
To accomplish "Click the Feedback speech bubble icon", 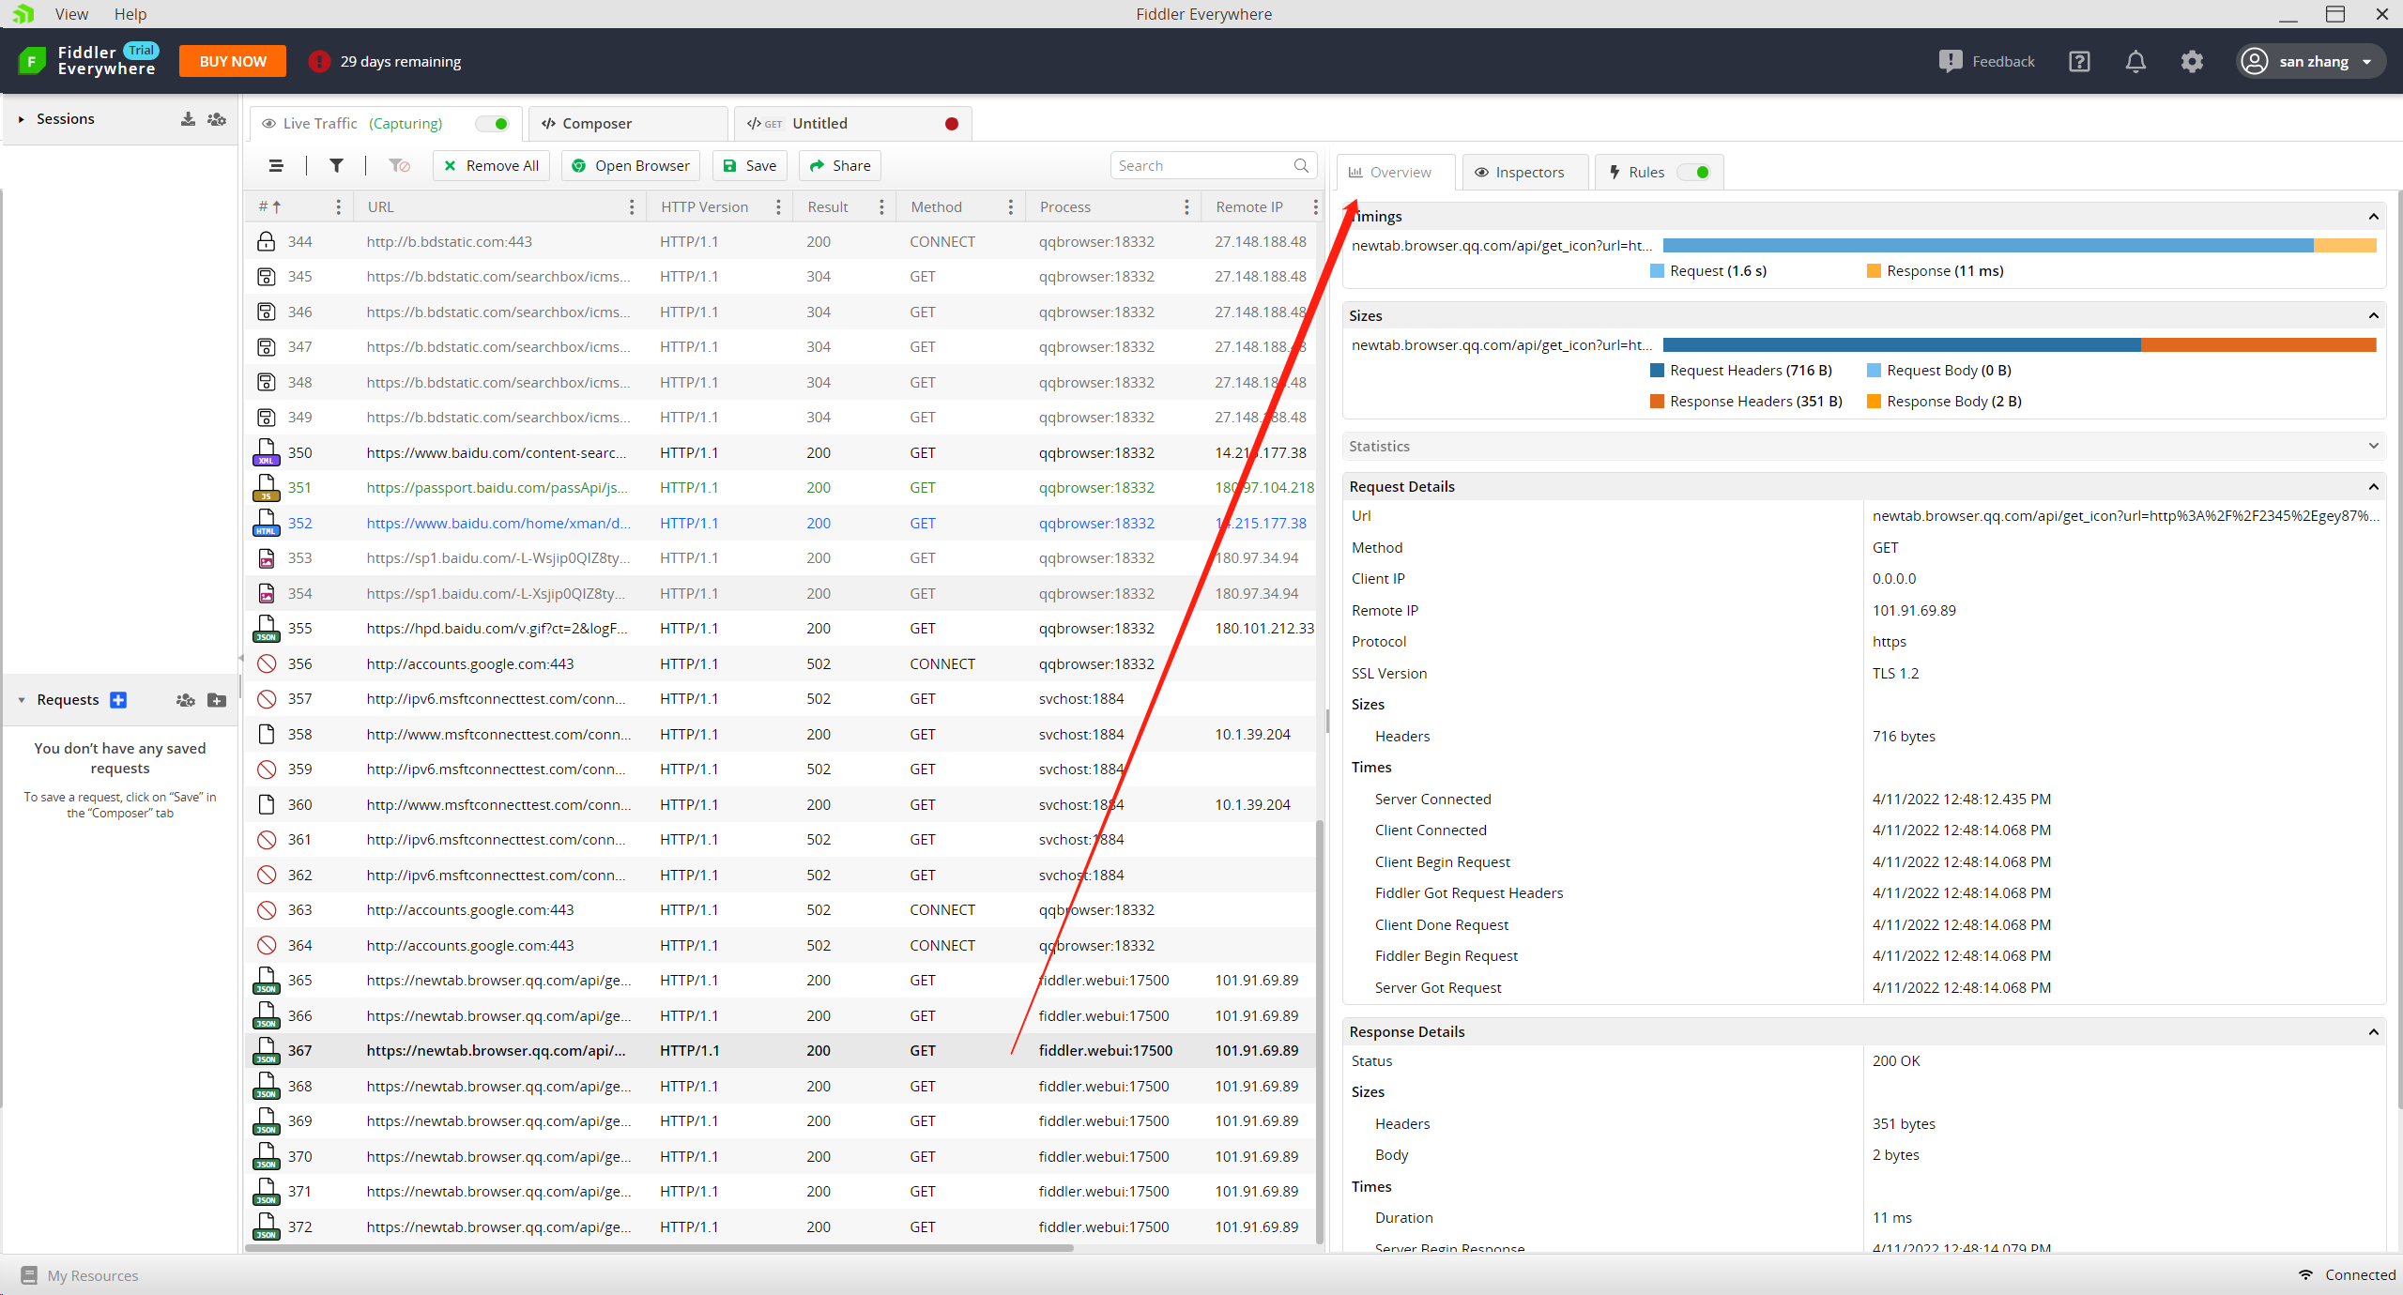I will coord(1951,62).
